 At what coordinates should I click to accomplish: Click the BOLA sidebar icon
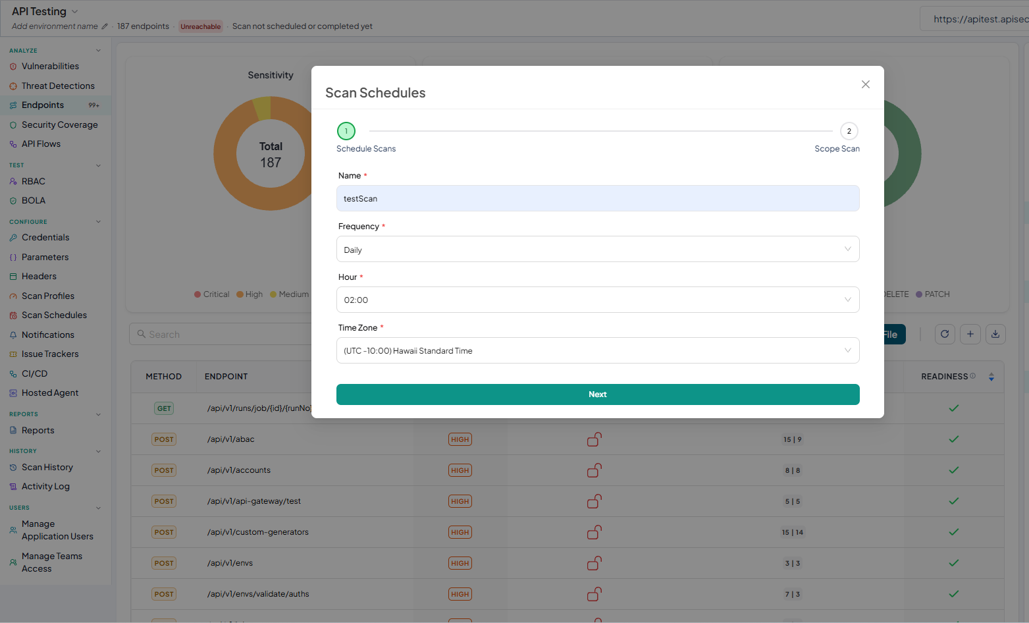tap(13, 201)
